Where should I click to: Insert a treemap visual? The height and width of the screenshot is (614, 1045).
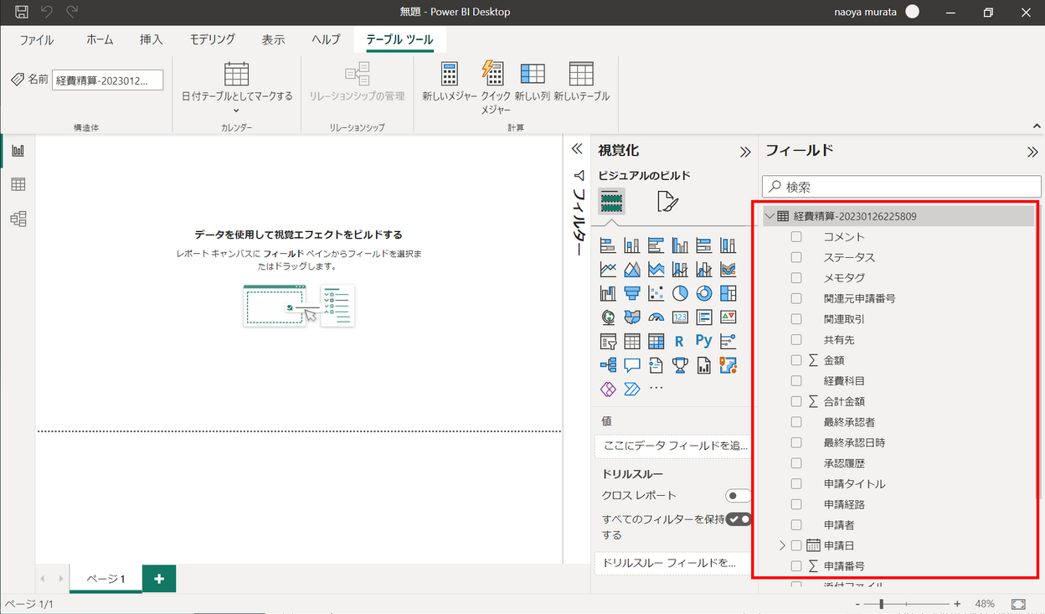728,293
